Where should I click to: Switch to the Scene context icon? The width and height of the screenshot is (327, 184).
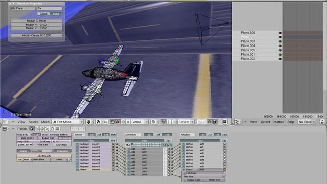[57, 129]
